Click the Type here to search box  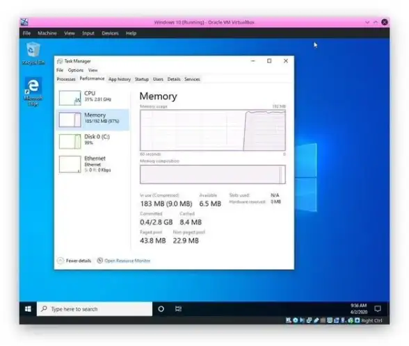[95, 309]
